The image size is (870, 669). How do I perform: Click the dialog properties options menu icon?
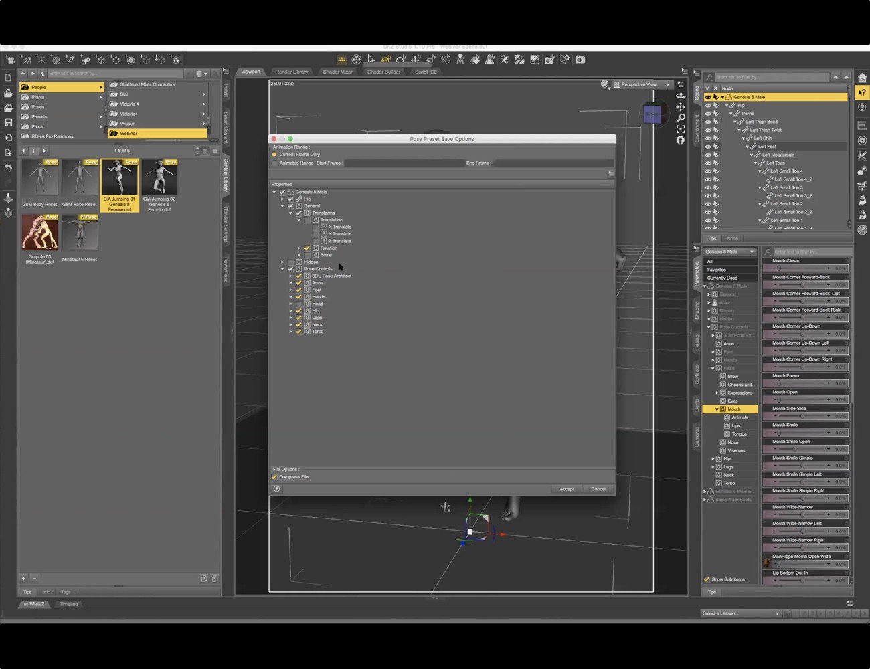click(610, 174)
